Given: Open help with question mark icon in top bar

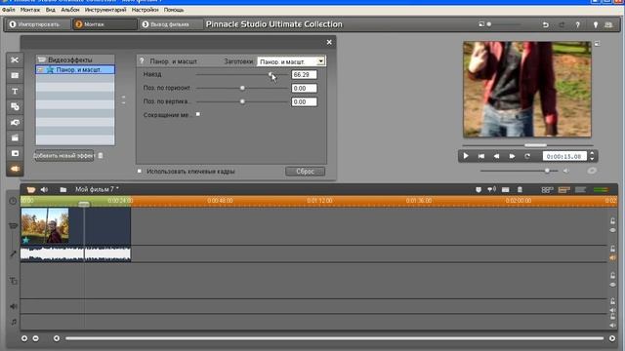Looking at the screenshot, I should point(577,24).
